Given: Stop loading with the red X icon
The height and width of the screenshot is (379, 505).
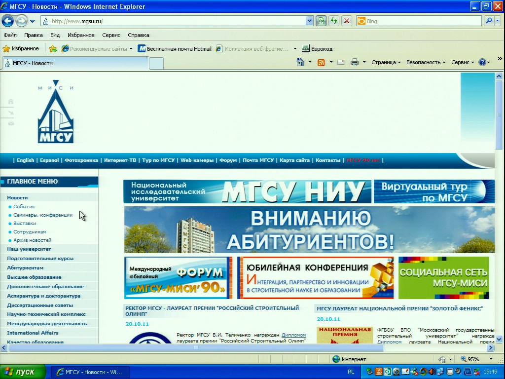Looking at the screenshot, I should [x=347, y=21].
